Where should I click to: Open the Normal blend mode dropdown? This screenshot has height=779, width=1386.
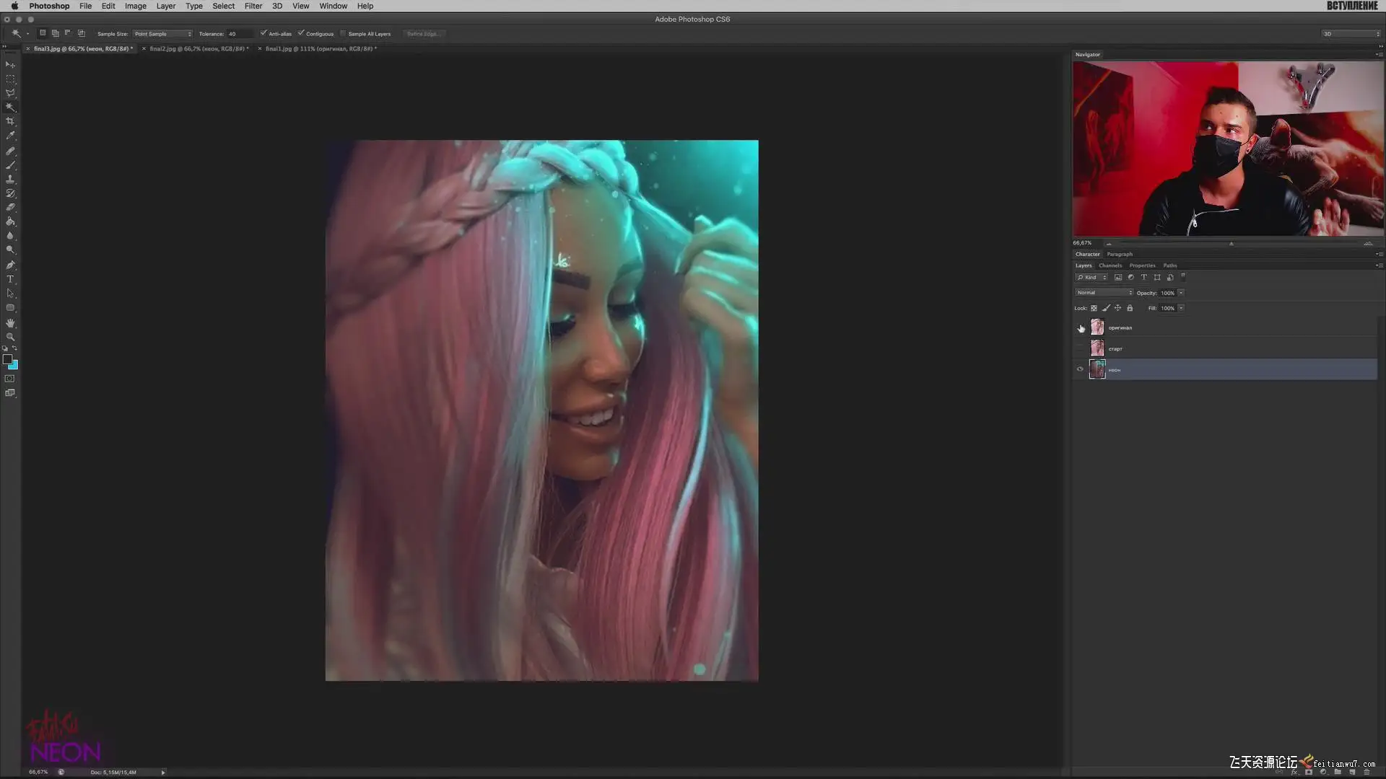click(1104, 293)
